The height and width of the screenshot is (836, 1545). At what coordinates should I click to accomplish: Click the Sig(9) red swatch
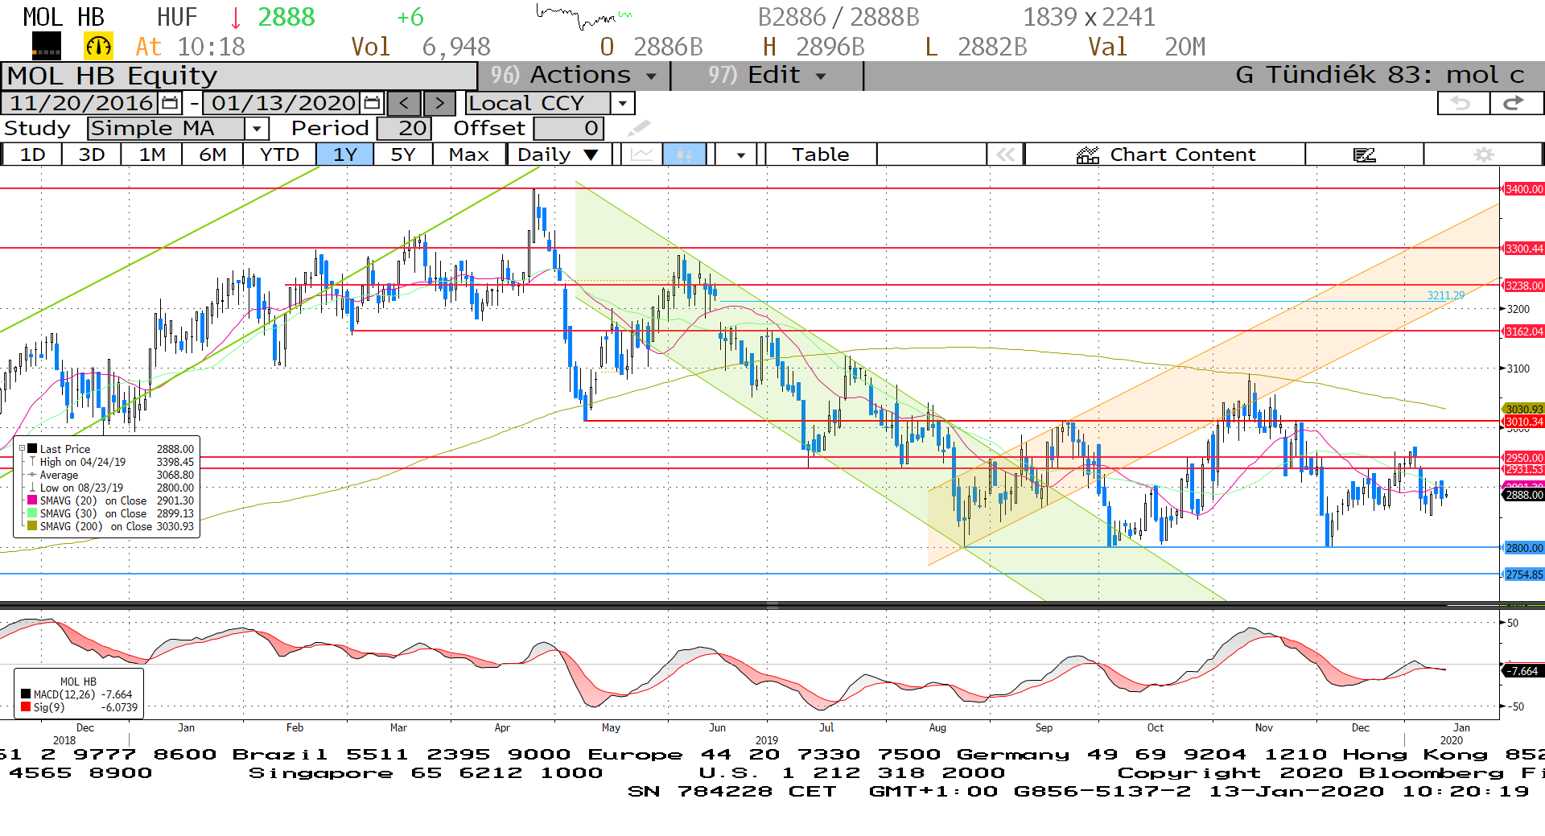coord(26,707)
